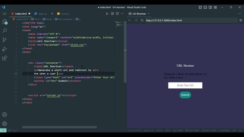Click the URL Shortner heading in preview
Image resolution: width=244 pixels, height=137 pixels.
tap(185, 65)
